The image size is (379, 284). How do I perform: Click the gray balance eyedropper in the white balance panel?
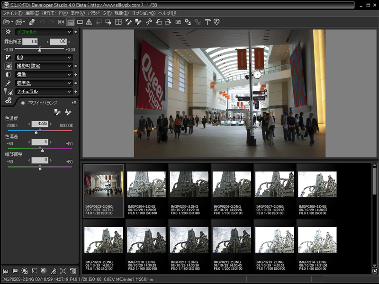pos(57,112)
